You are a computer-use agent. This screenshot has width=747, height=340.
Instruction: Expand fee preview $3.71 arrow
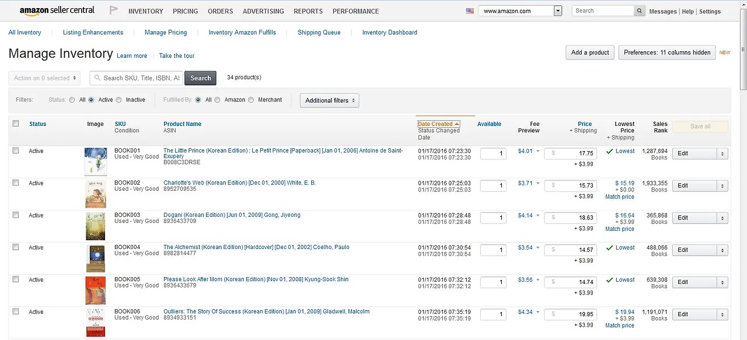538,183
